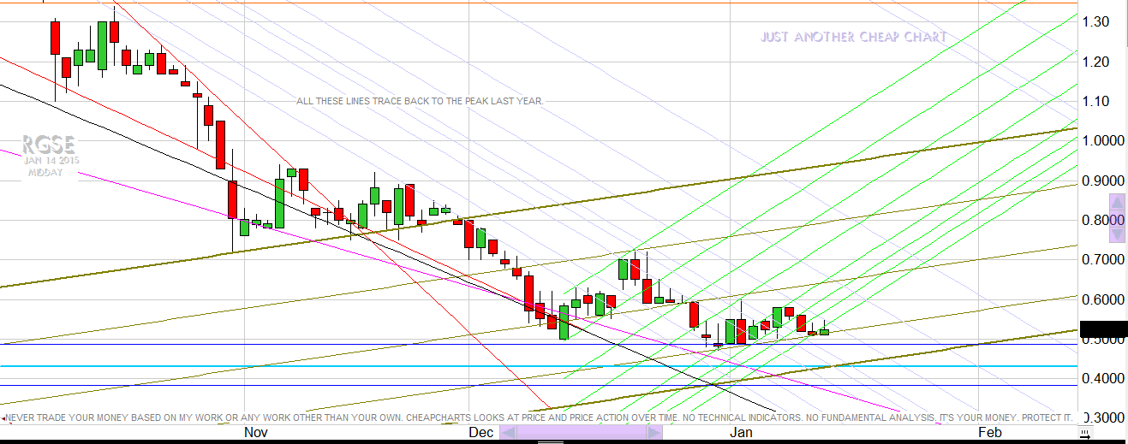
Task: Click the right arrow on the time scrollbar
Action: (654, 434)
